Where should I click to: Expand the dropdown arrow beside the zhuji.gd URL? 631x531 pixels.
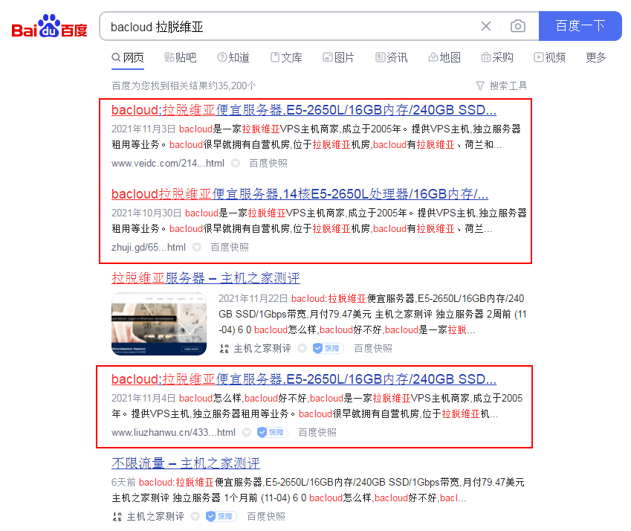196,247
